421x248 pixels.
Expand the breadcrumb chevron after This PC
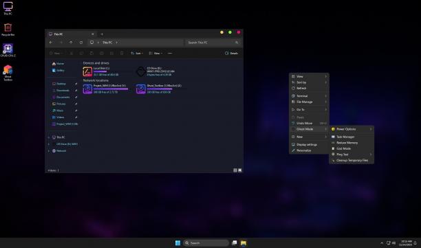click(116, 43)
